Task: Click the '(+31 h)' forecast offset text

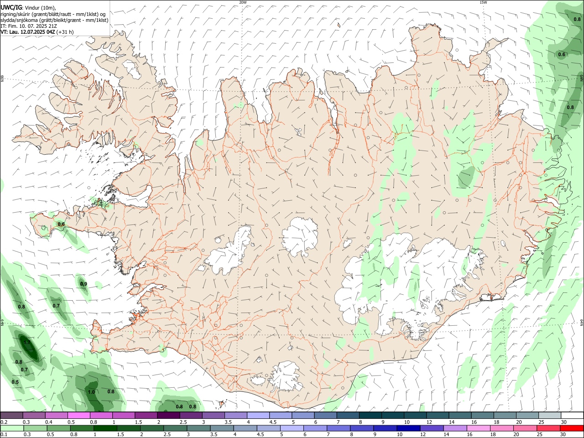Action: [65, 32]
